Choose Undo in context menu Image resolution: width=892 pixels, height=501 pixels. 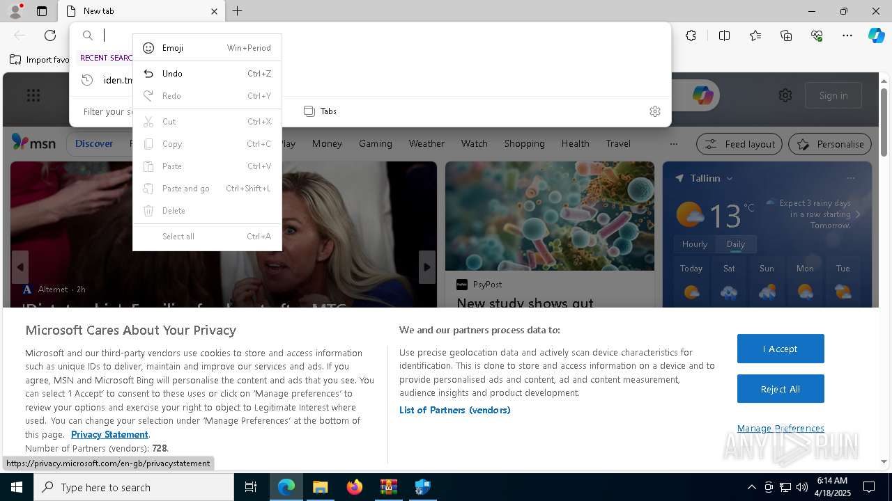click(207, 74)
